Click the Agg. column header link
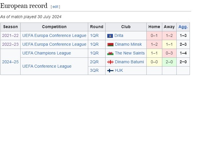Viewport: 219px width, 145px height. (183, 27)
